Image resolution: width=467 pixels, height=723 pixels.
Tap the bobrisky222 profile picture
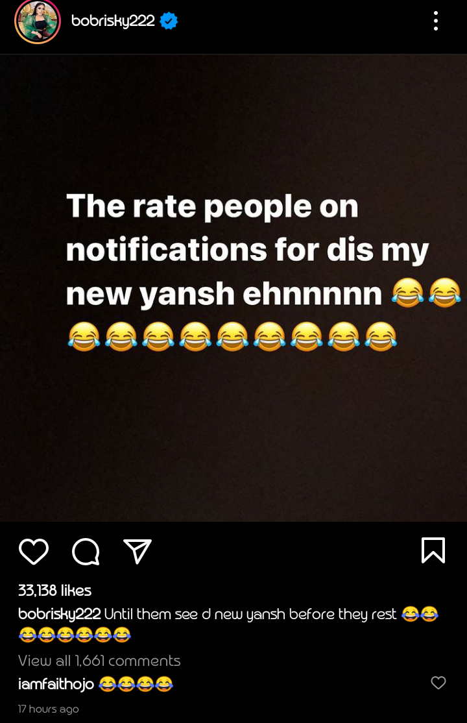pyautogui.click(x=38, y=21)
